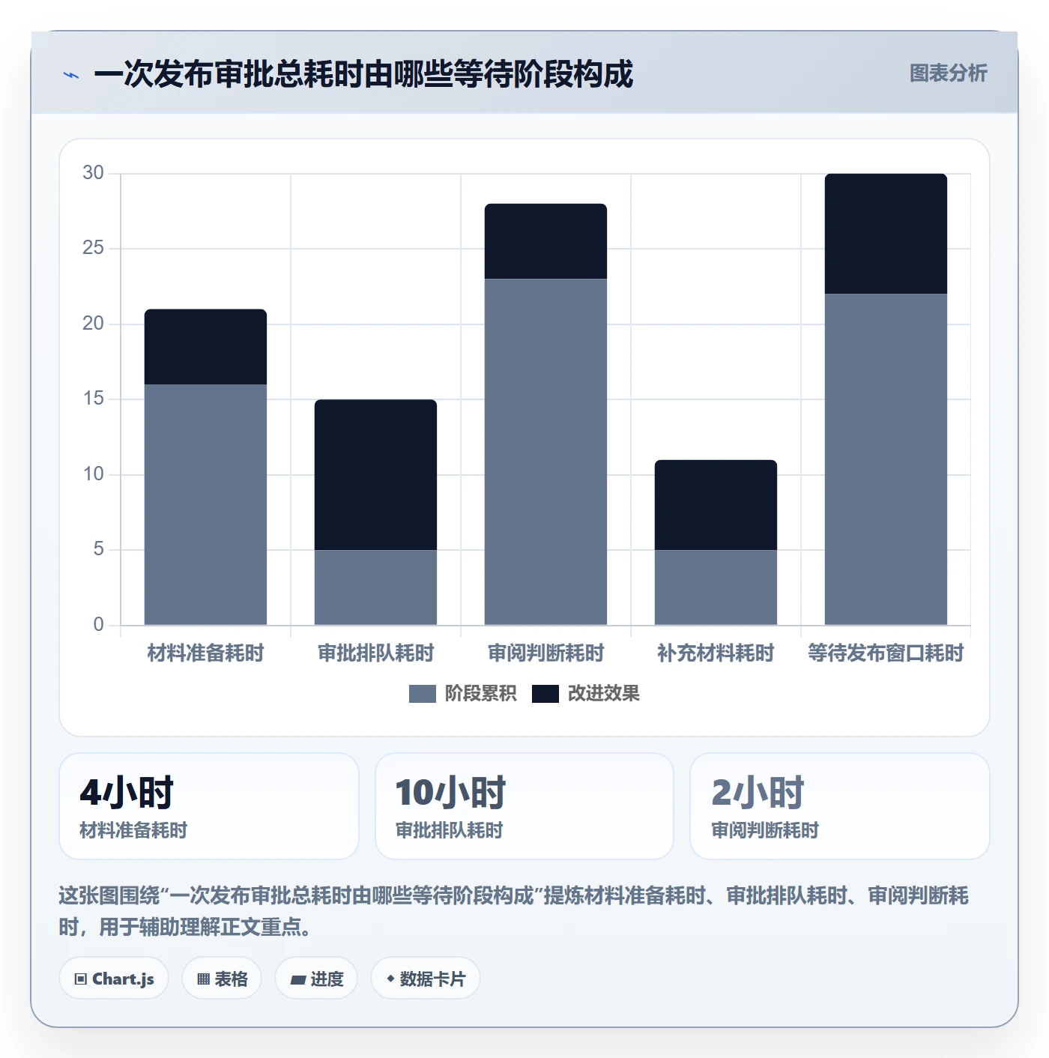Image resolution: width=1049 pixels, height=1058 pixels.
Task: Click the 10小时 审批排队耗时 card
Action: click(x=524, y=806)
